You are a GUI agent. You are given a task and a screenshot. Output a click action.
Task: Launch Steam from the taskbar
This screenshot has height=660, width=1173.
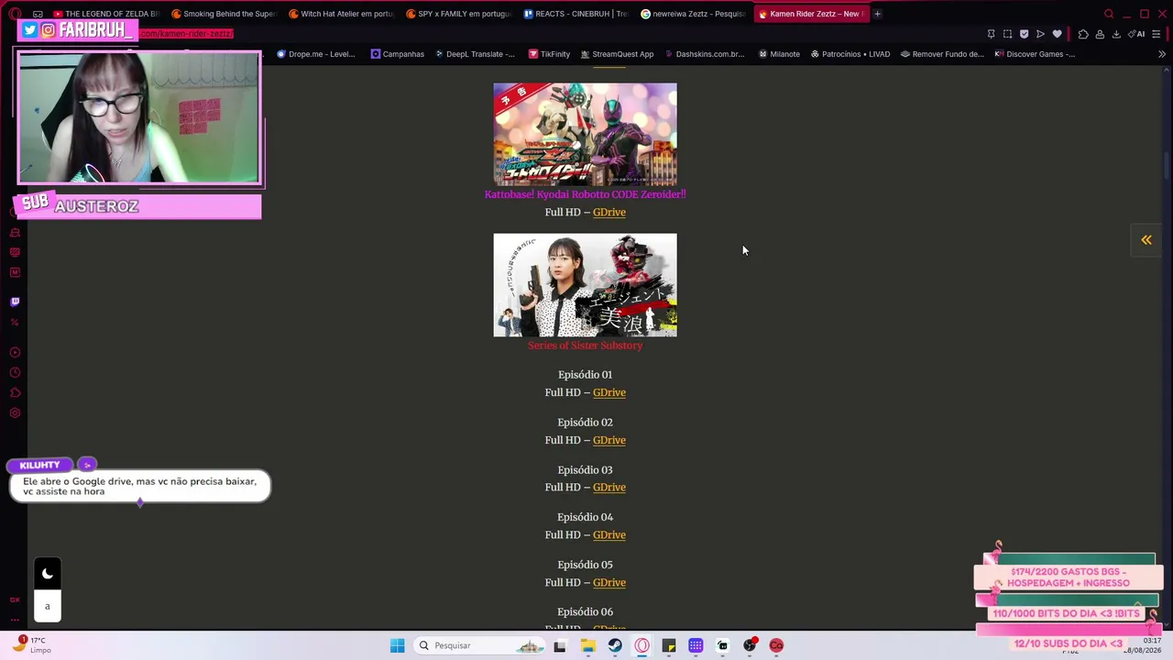coord(615,645)
